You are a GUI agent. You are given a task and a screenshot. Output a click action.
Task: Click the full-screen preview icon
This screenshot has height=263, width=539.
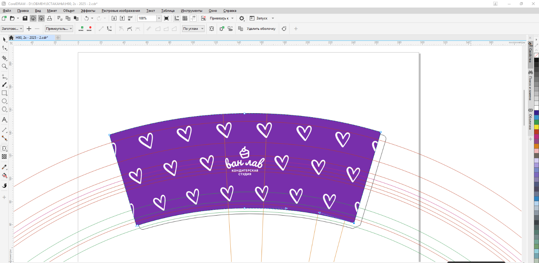(166, 18)
